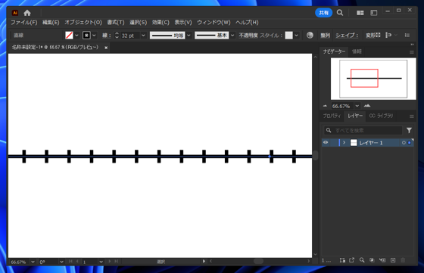Click the stroke weight up/down stepper
Screen dimensions: 424x273
tap(117, 36)
